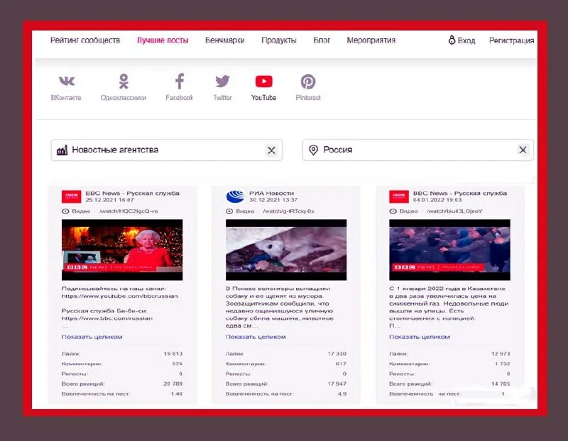Click the Регистрация link
The height and width of the screenshot is (441, 568).
pos(511,40)
